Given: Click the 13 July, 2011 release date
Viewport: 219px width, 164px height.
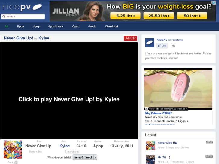Looking at the screenshot, I should [121, 146].
